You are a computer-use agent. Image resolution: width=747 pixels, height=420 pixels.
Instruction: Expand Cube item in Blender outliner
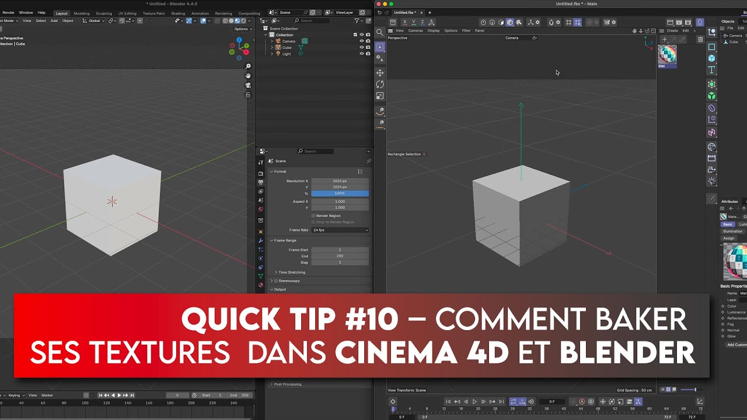[272, 48]
